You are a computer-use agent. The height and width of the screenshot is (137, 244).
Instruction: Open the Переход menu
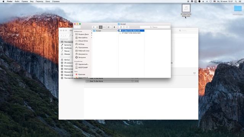click(39, 2)
